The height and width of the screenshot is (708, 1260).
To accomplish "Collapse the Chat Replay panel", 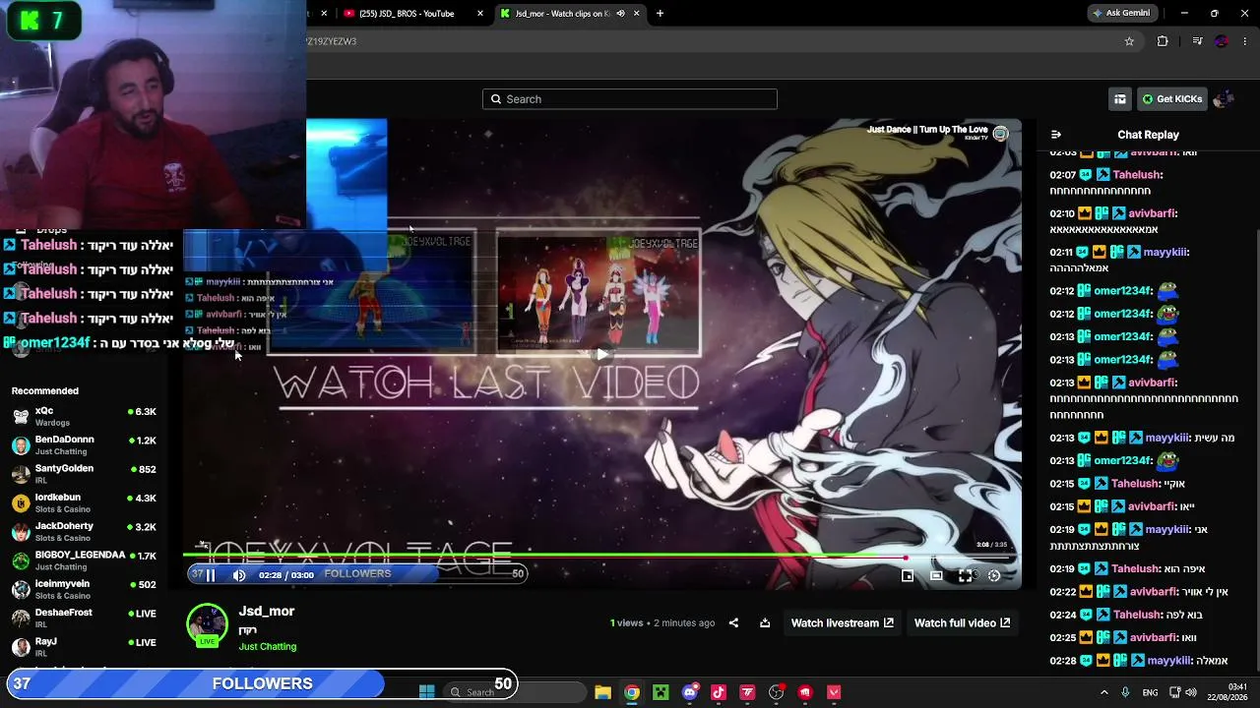I will [x=1055, y=135].
